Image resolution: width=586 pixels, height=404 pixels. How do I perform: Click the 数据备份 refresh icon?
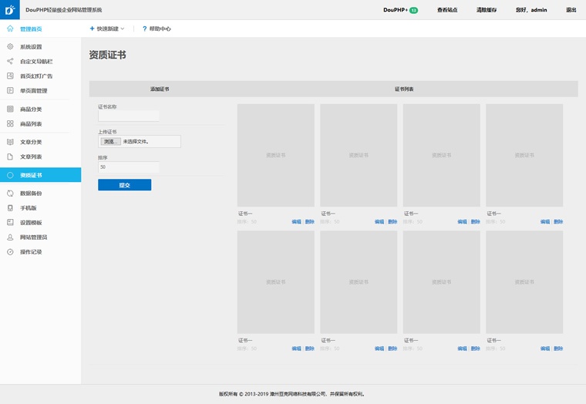click(10, 194)
